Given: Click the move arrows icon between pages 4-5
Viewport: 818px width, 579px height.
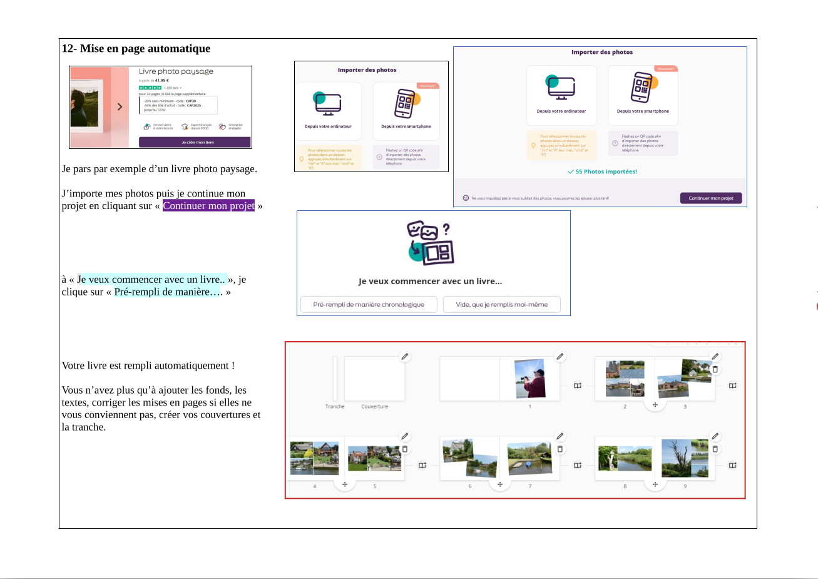Looking at the screenshot, I should tap(345, 484).
